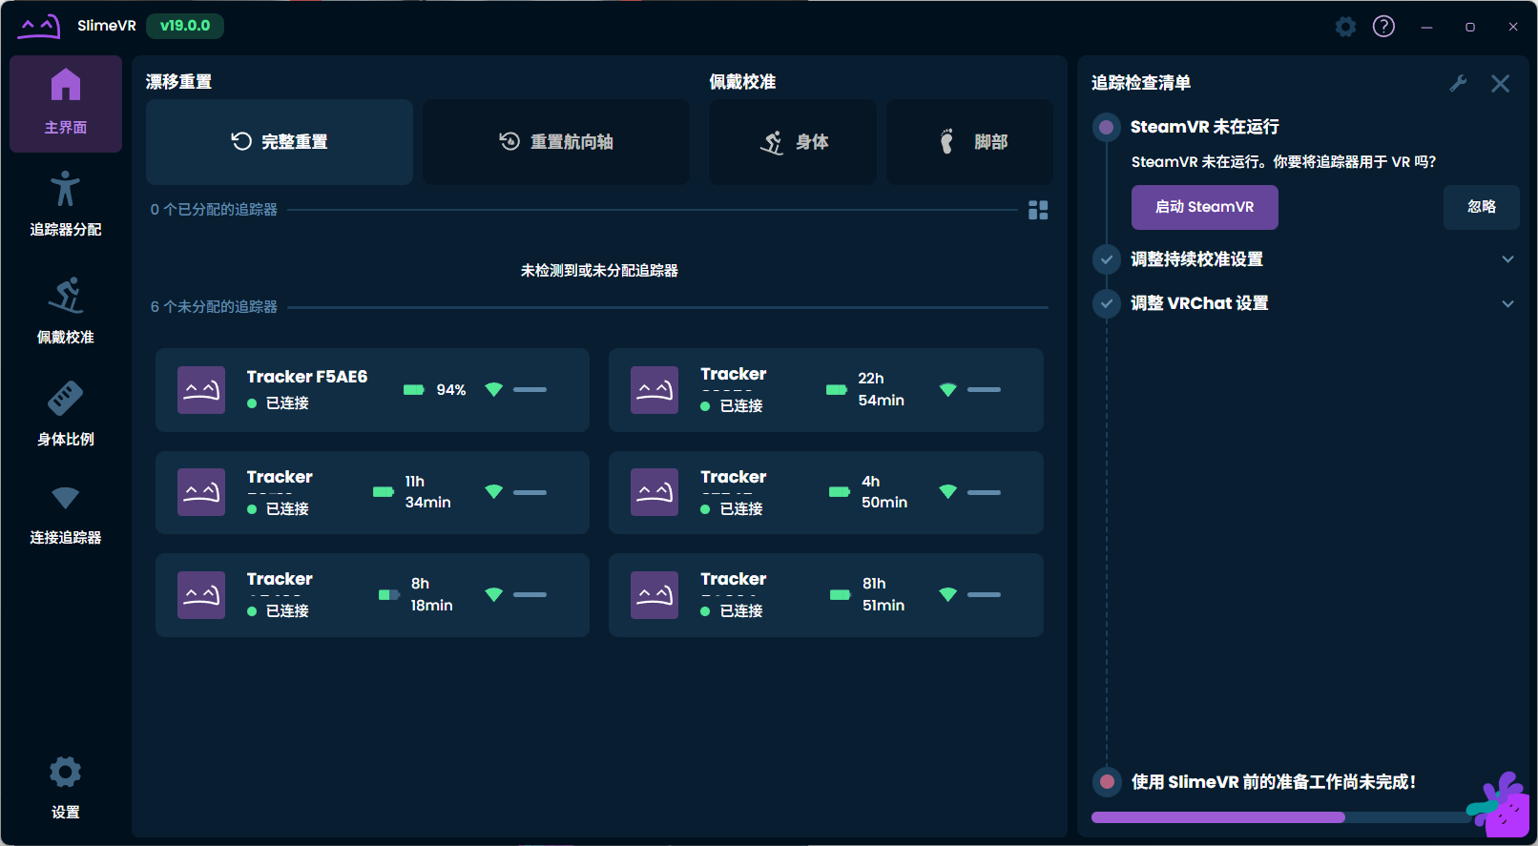
Task: Open the 主界面 home page
Action: [x=66, y=103]
